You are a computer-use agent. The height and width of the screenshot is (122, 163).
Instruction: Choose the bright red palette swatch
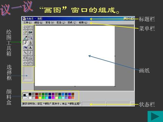coord(37,98)
